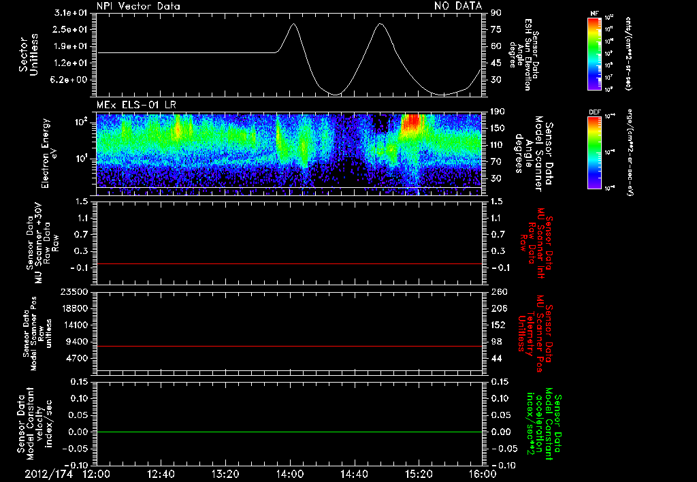Click the 'MU Scanner +30V Raw Data' axis label

tap(42, 243)
